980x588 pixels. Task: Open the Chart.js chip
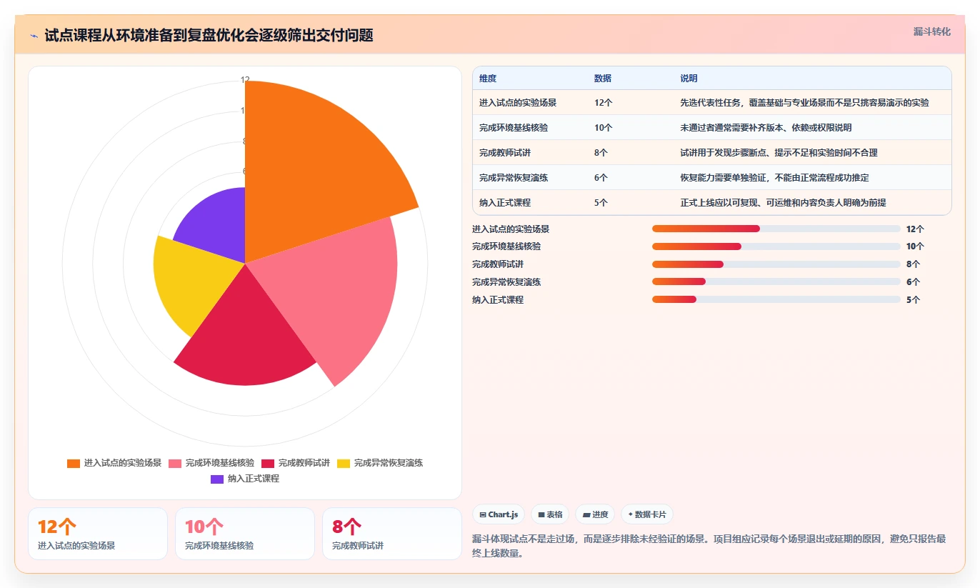(499, 514)
